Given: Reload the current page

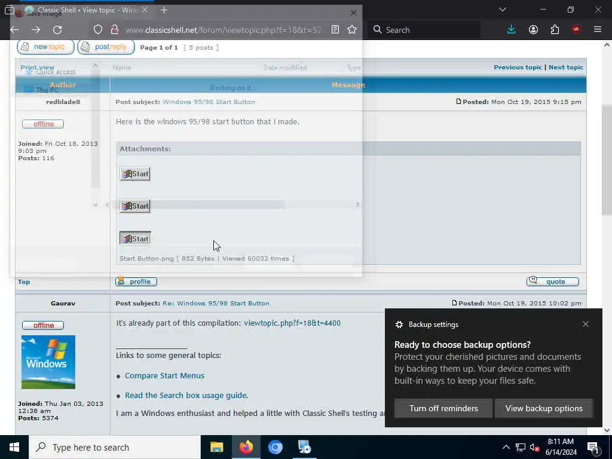Looking at the screenshot, I should pos(57,30).
